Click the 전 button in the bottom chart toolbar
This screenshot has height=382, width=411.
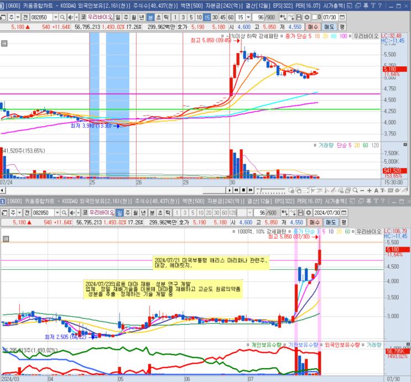tap(27, 212)
